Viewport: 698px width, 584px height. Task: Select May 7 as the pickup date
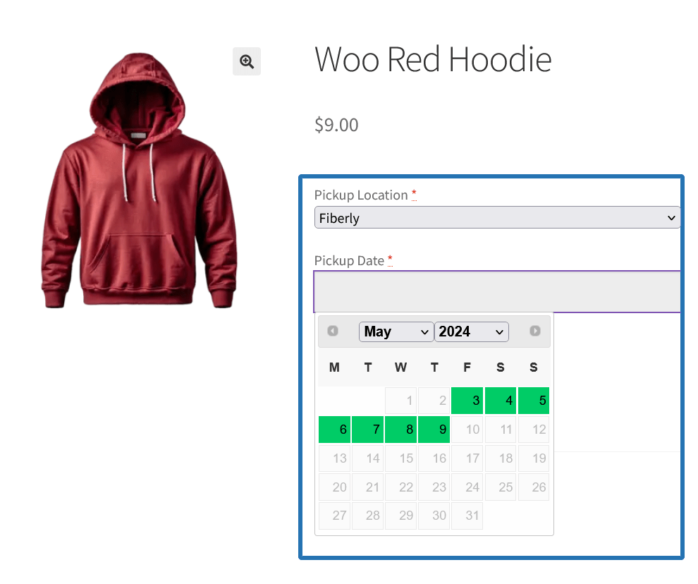click(x=367, y=429)
